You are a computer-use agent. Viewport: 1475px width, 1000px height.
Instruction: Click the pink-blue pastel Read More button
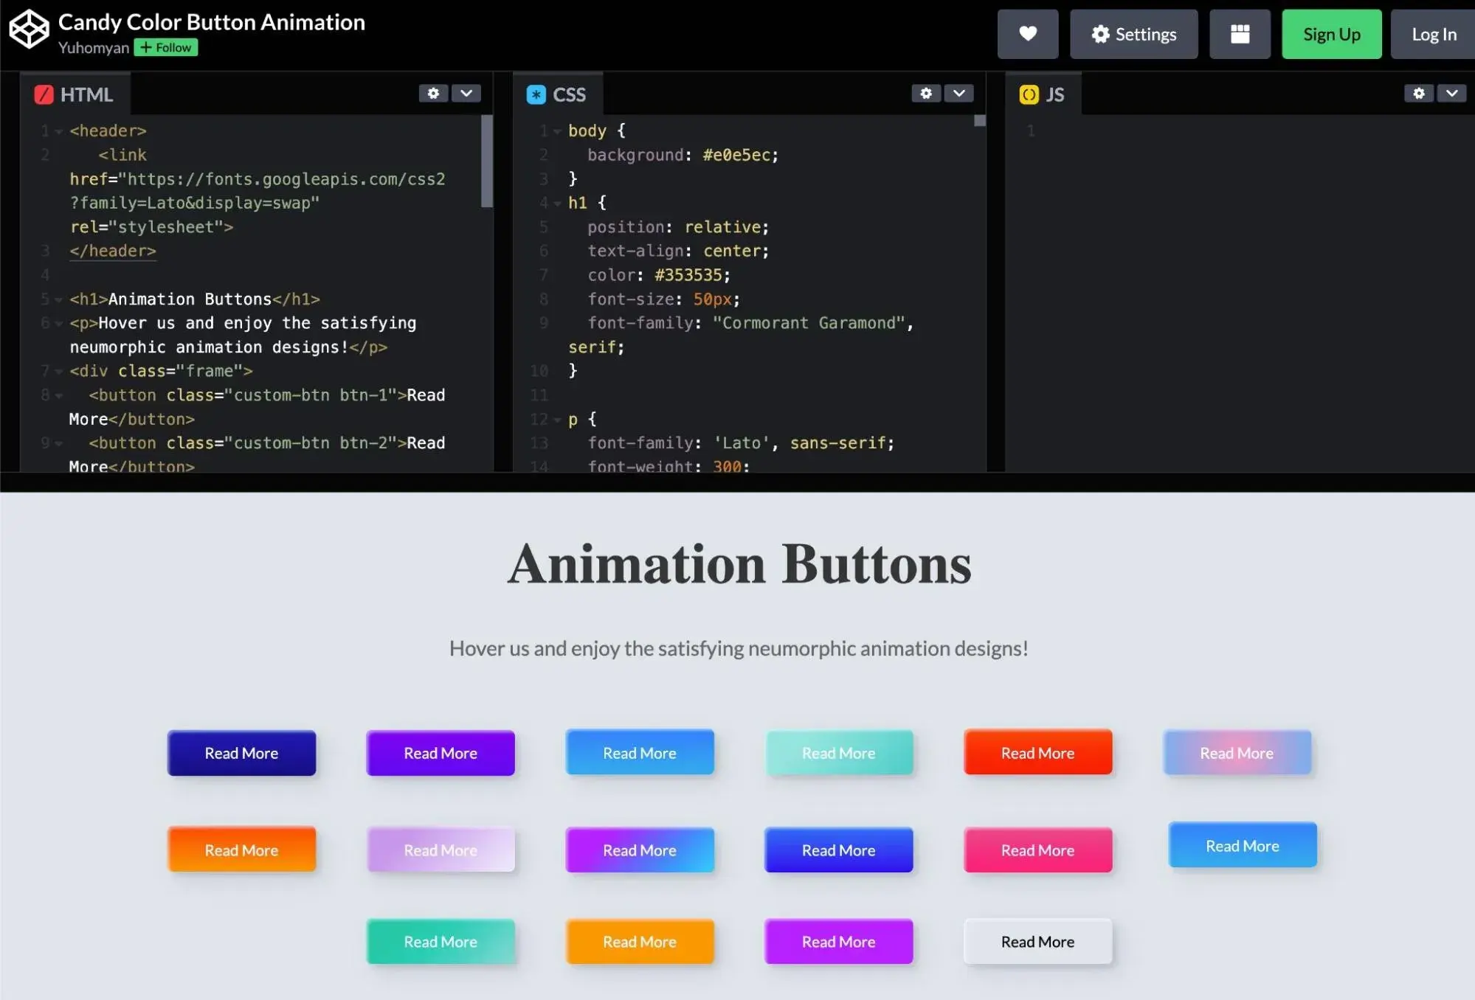click(x=1237, y=752)
